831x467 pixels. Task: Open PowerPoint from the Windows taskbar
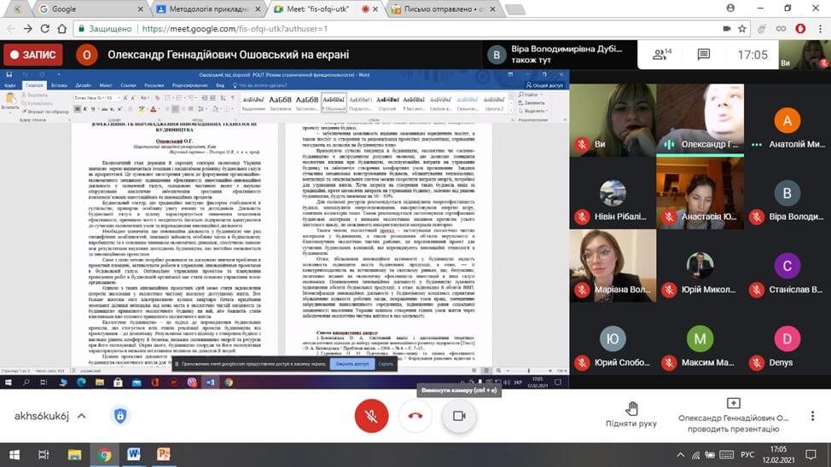[x=161, y=455]
